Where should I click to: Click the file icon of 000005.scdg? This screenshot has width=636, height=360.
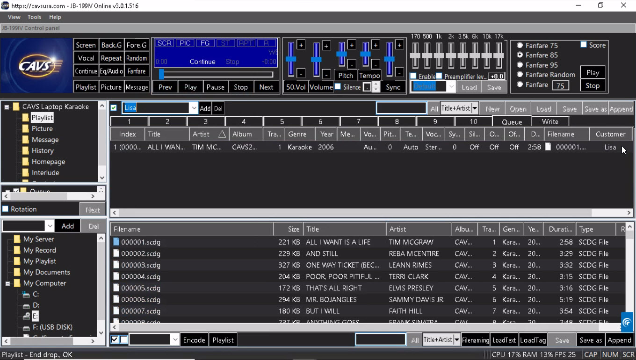(116, 288)
